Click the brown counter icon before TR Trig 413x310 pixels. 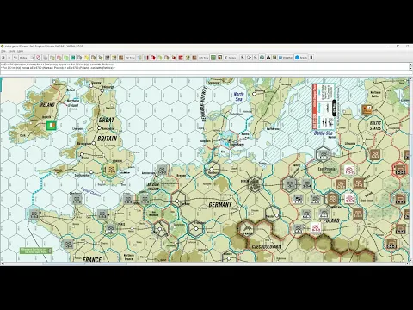121,58
